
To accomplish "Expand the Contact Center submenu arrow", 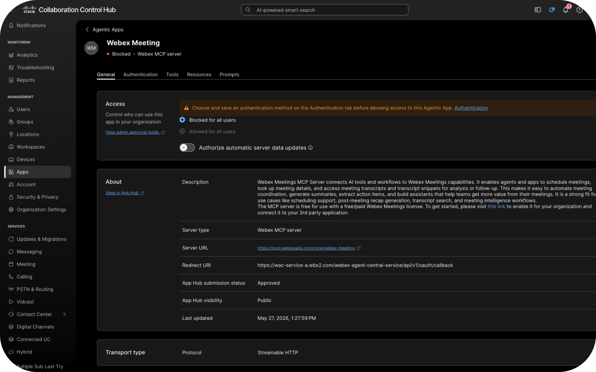I will click(64, 314).
